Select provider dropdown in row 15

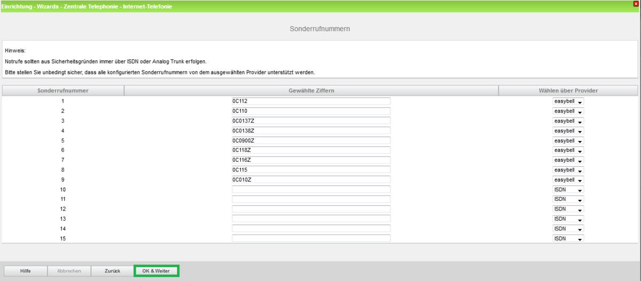(568, 238)
